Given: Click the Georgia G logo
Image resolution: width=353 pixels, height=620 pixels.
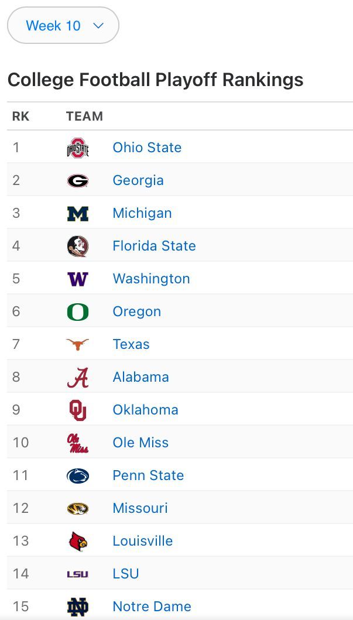Looking at the screenshot, I should pos(78,181).
